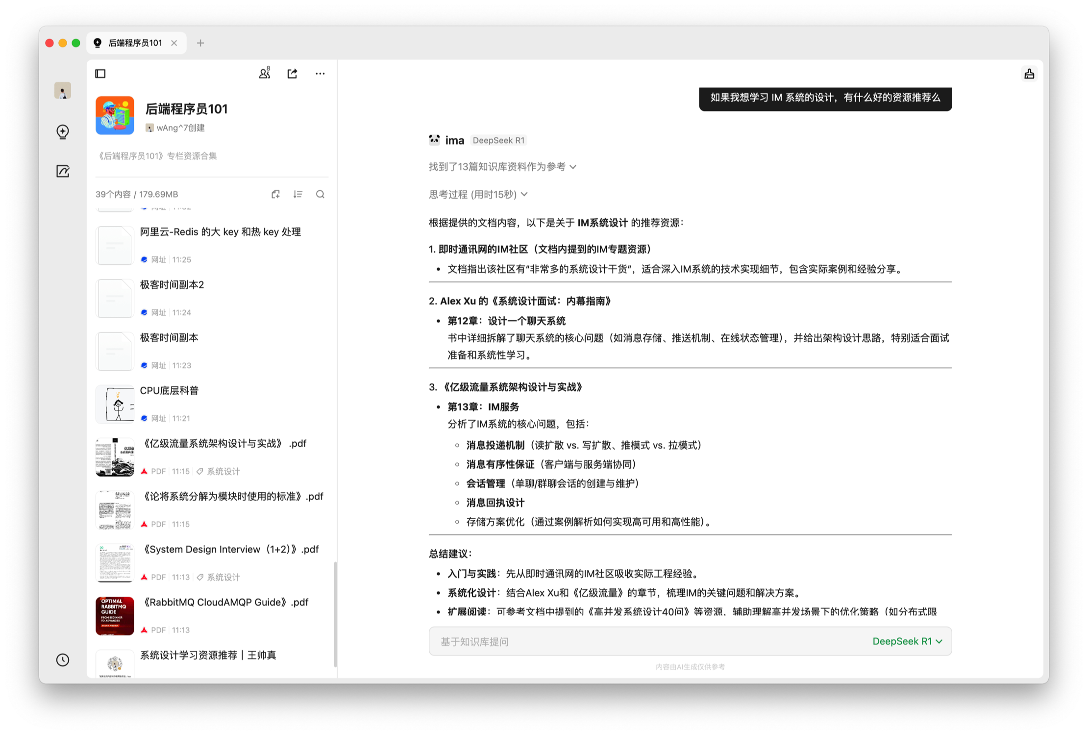The width and height of the screenshot is (1088, 735).
Task: Click heading 即时通讯网的IM社区
Action: click(x=540, y=249)
